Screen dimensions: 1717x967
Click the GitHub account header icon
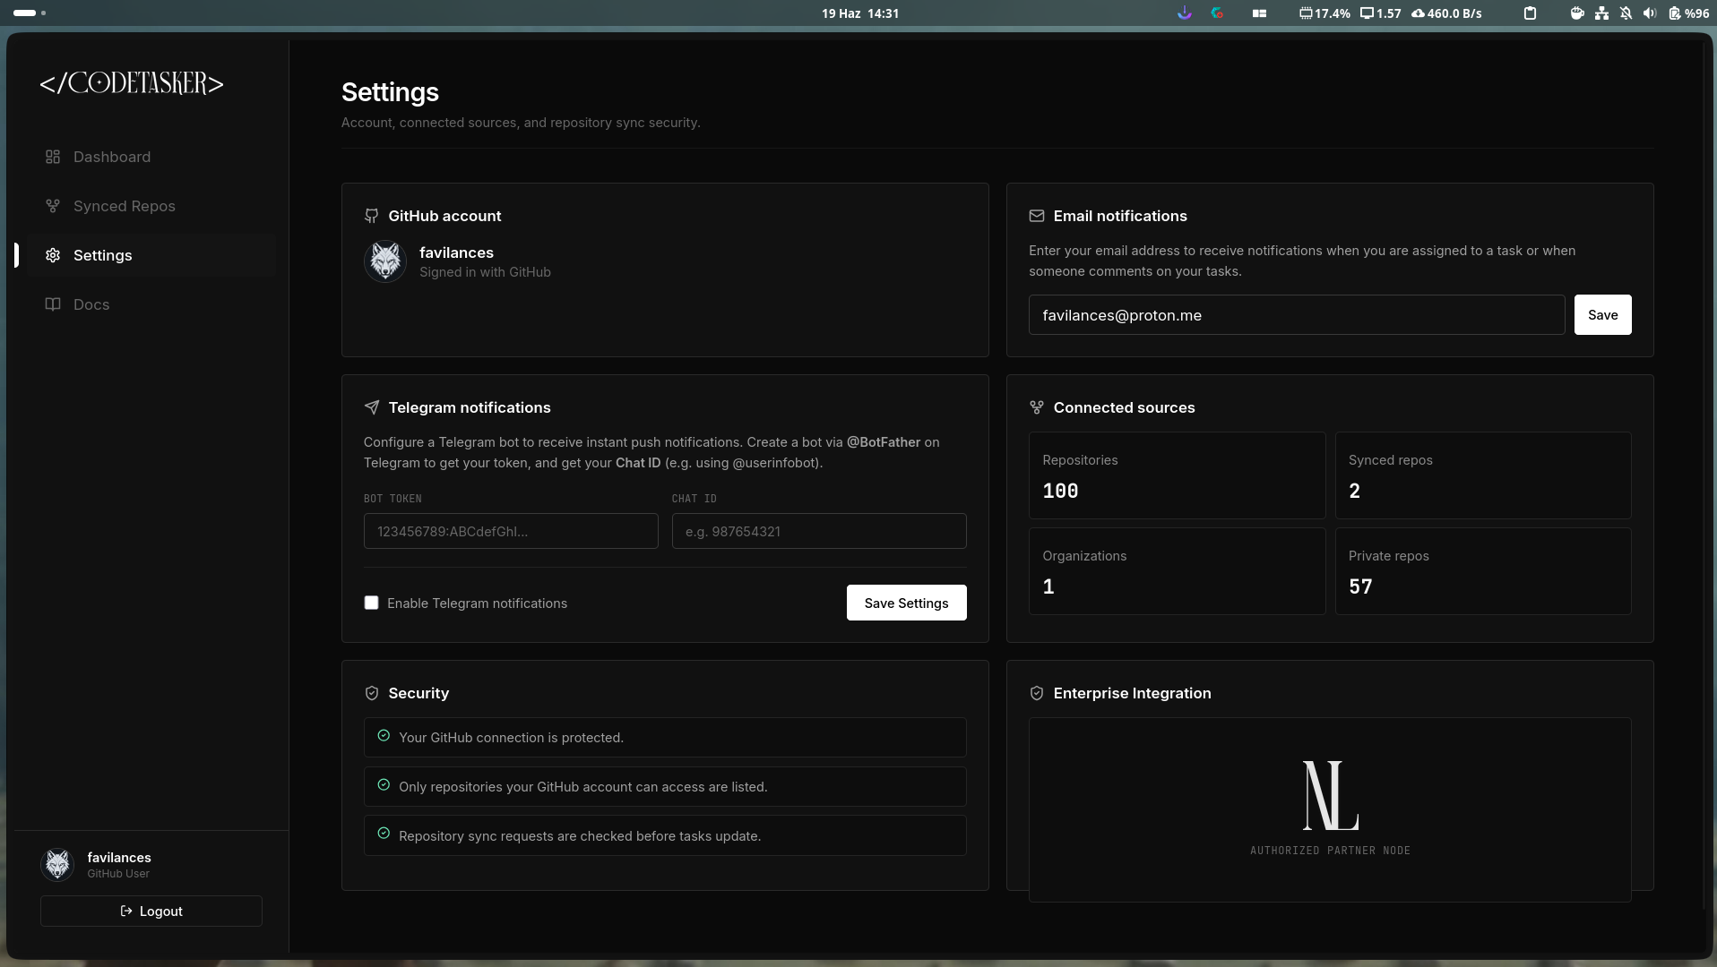click(372, 216)
